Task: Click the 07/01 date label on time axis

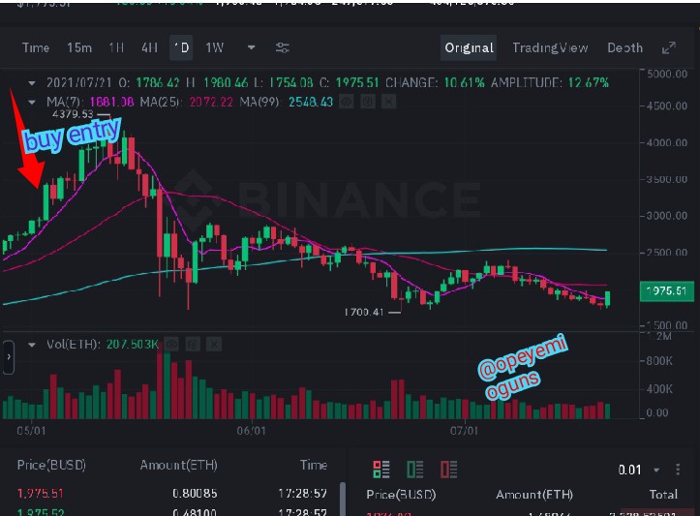Action: 464,431
